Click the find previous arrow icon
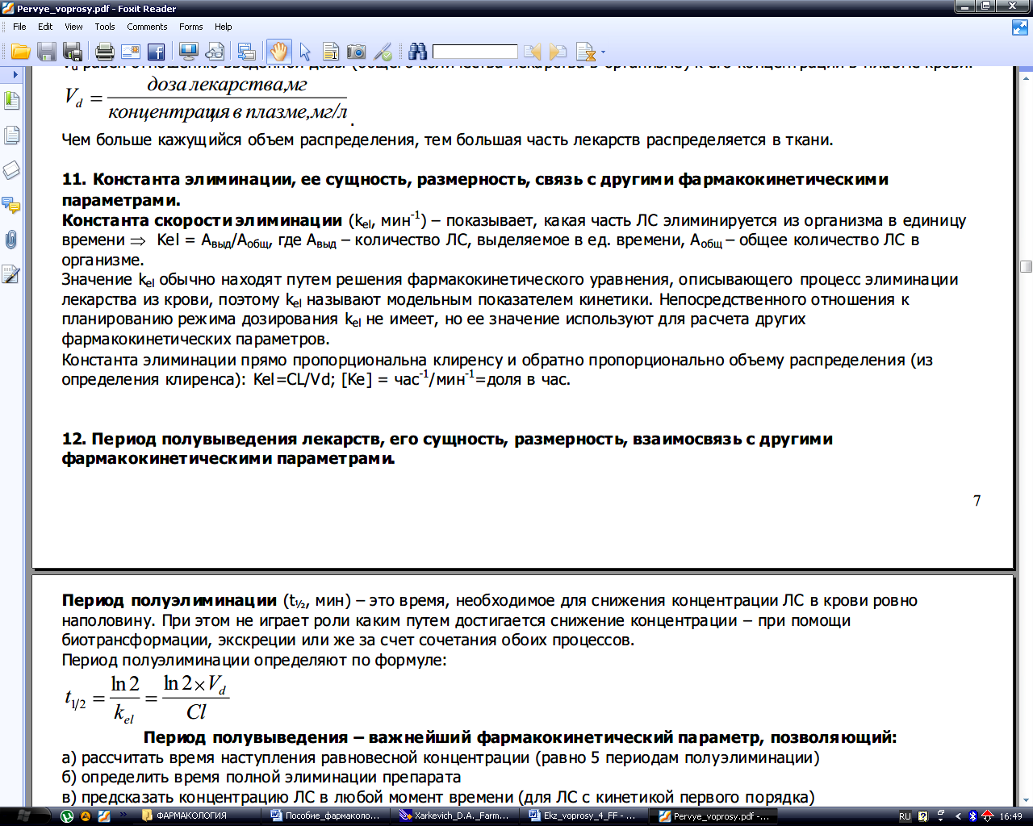 click(533, 52)
